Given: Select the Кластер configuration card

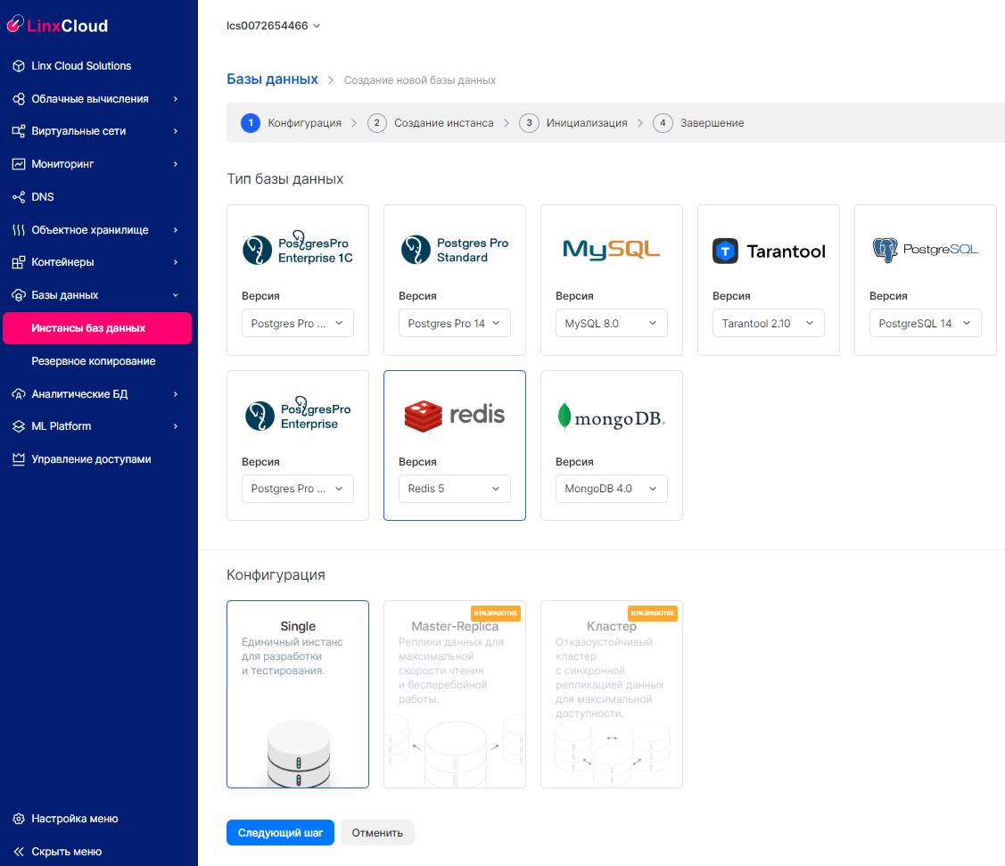Looking at the screenshot, I should (612, 694).
